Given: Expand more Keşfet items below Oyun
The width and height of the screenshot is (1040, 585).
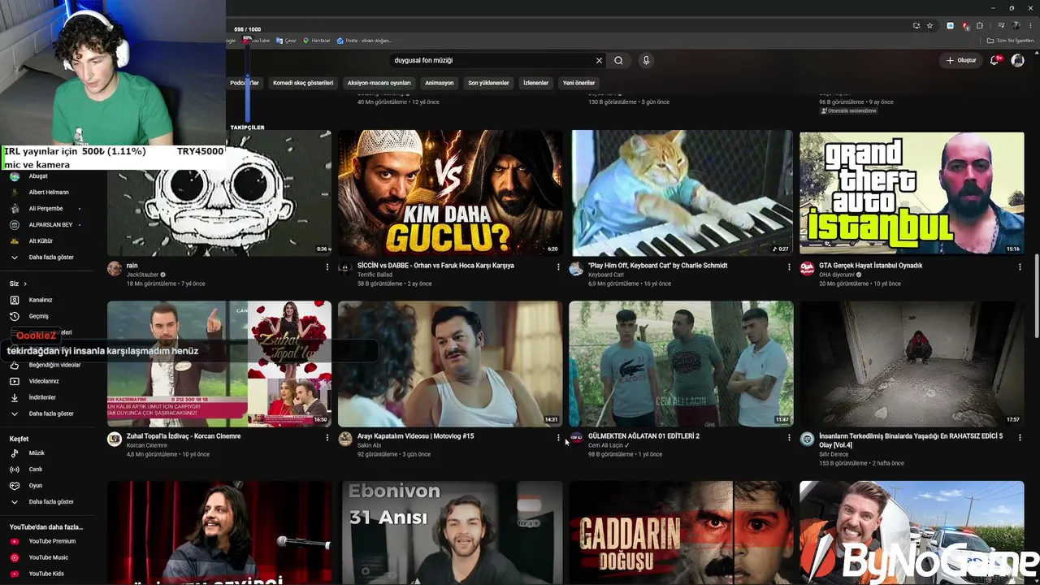Looking at the screenshot, I should [47, 501].
